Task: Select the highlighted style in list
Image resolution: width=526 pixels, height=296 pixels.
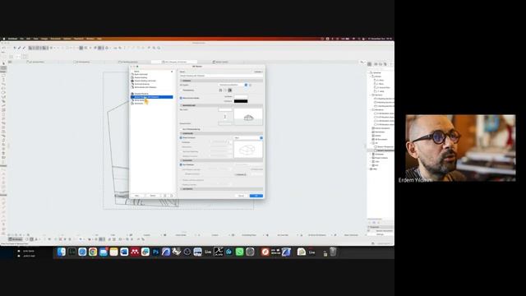Action: click(151, 97)
